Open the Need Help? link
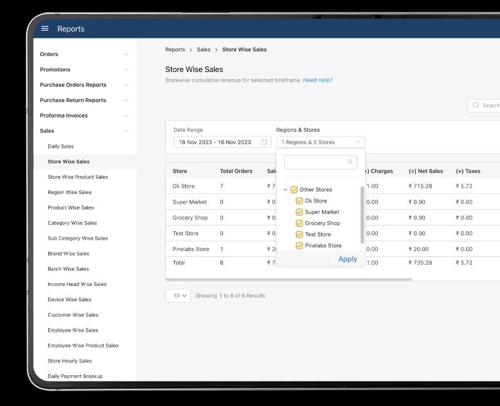500x406 pixels. point(317,80)
